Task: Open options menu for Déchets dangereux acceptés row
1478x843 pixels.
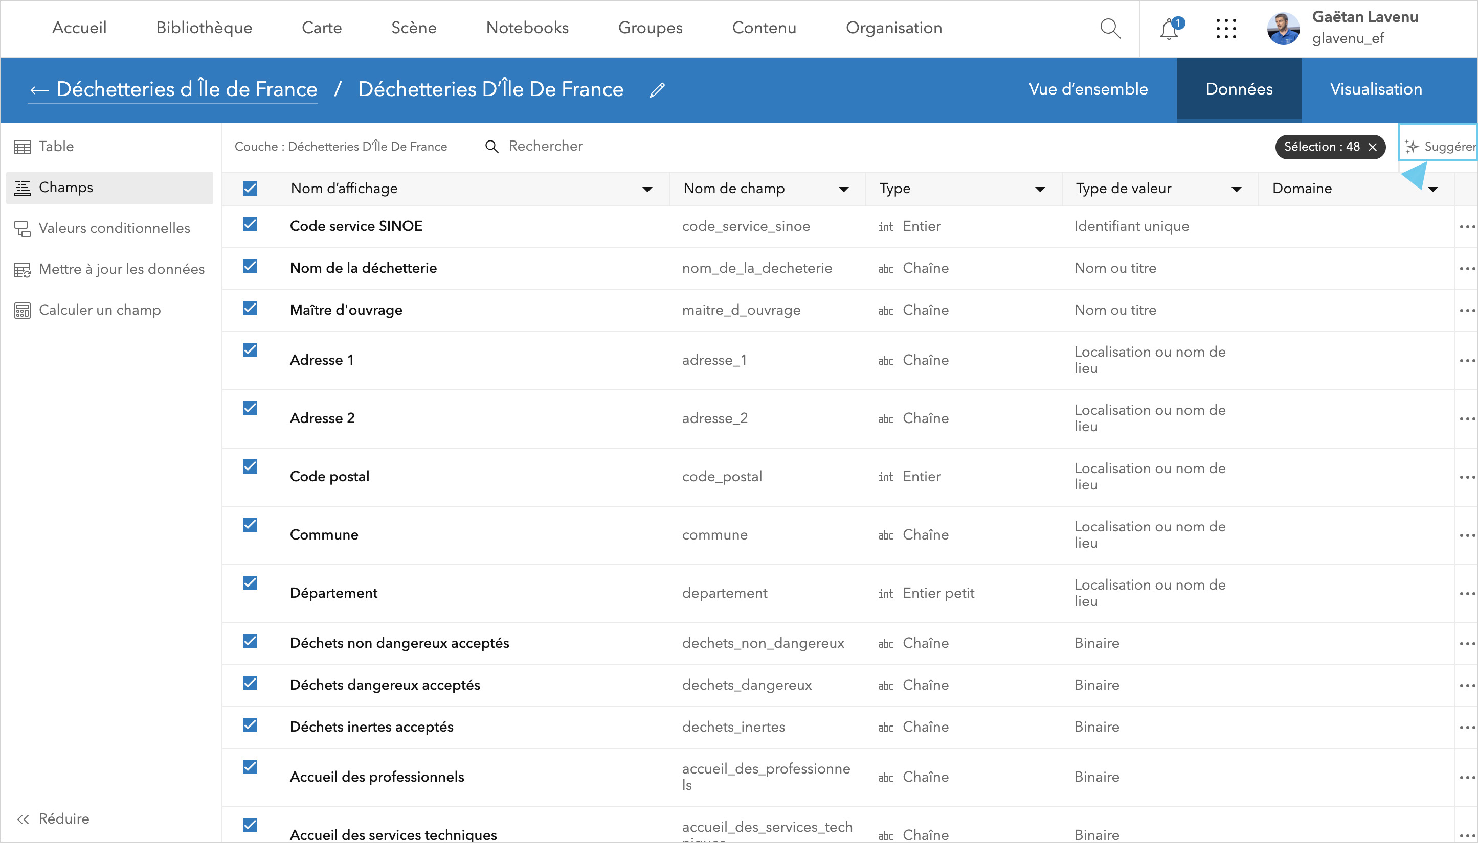Action: [x=1467, y=686]
